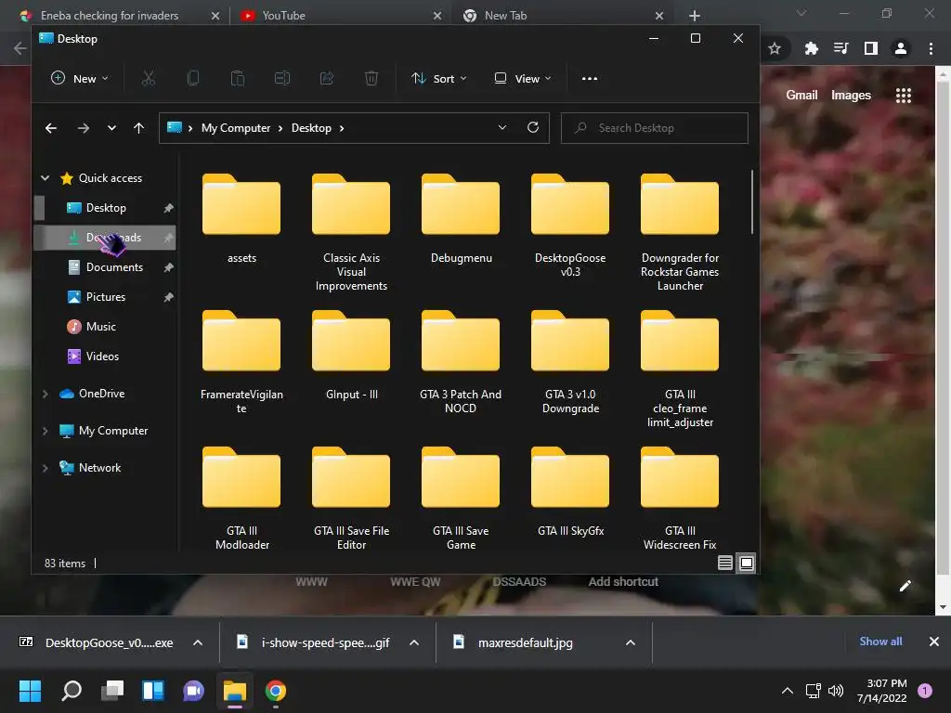
Task: Open the Sort dropdown menu
Action: (x=439, y=78)
